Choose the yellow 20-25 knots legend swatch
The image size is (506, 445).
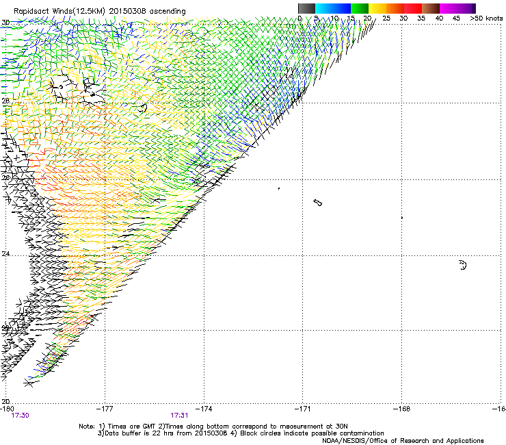[377, 8]
